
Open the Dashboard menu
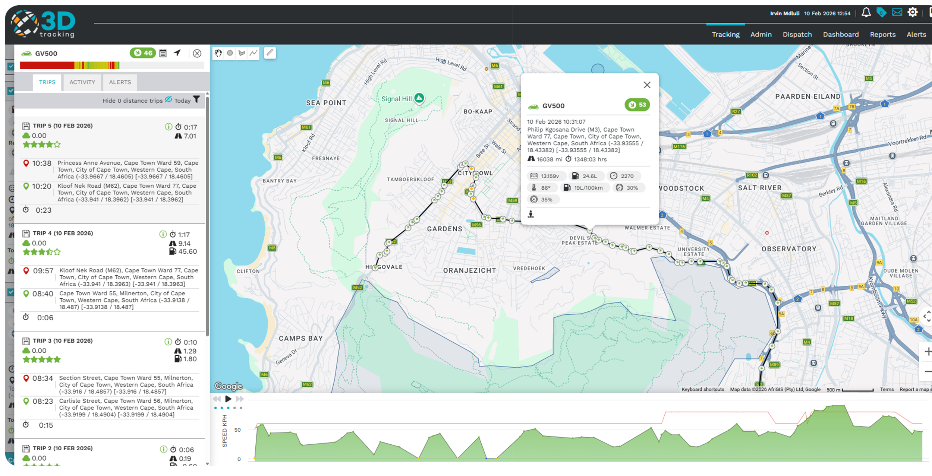[841, 34]
